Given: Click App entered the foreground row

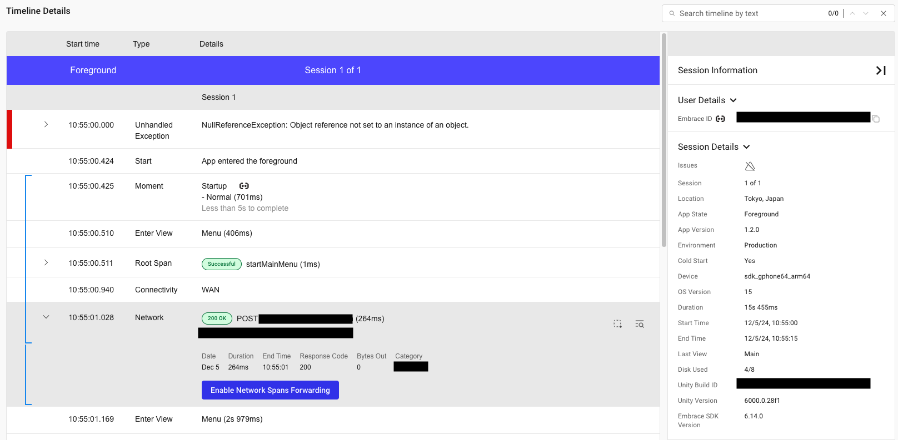Looking at the screenshot, I should pyautogui.click(x=333, y=161).
